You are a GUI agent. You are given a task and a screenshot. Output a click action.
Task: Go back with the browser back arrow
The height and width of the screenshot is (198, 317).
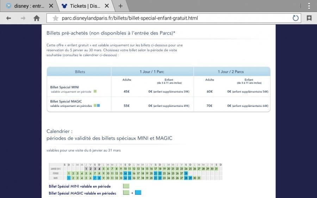coord(8,18)
